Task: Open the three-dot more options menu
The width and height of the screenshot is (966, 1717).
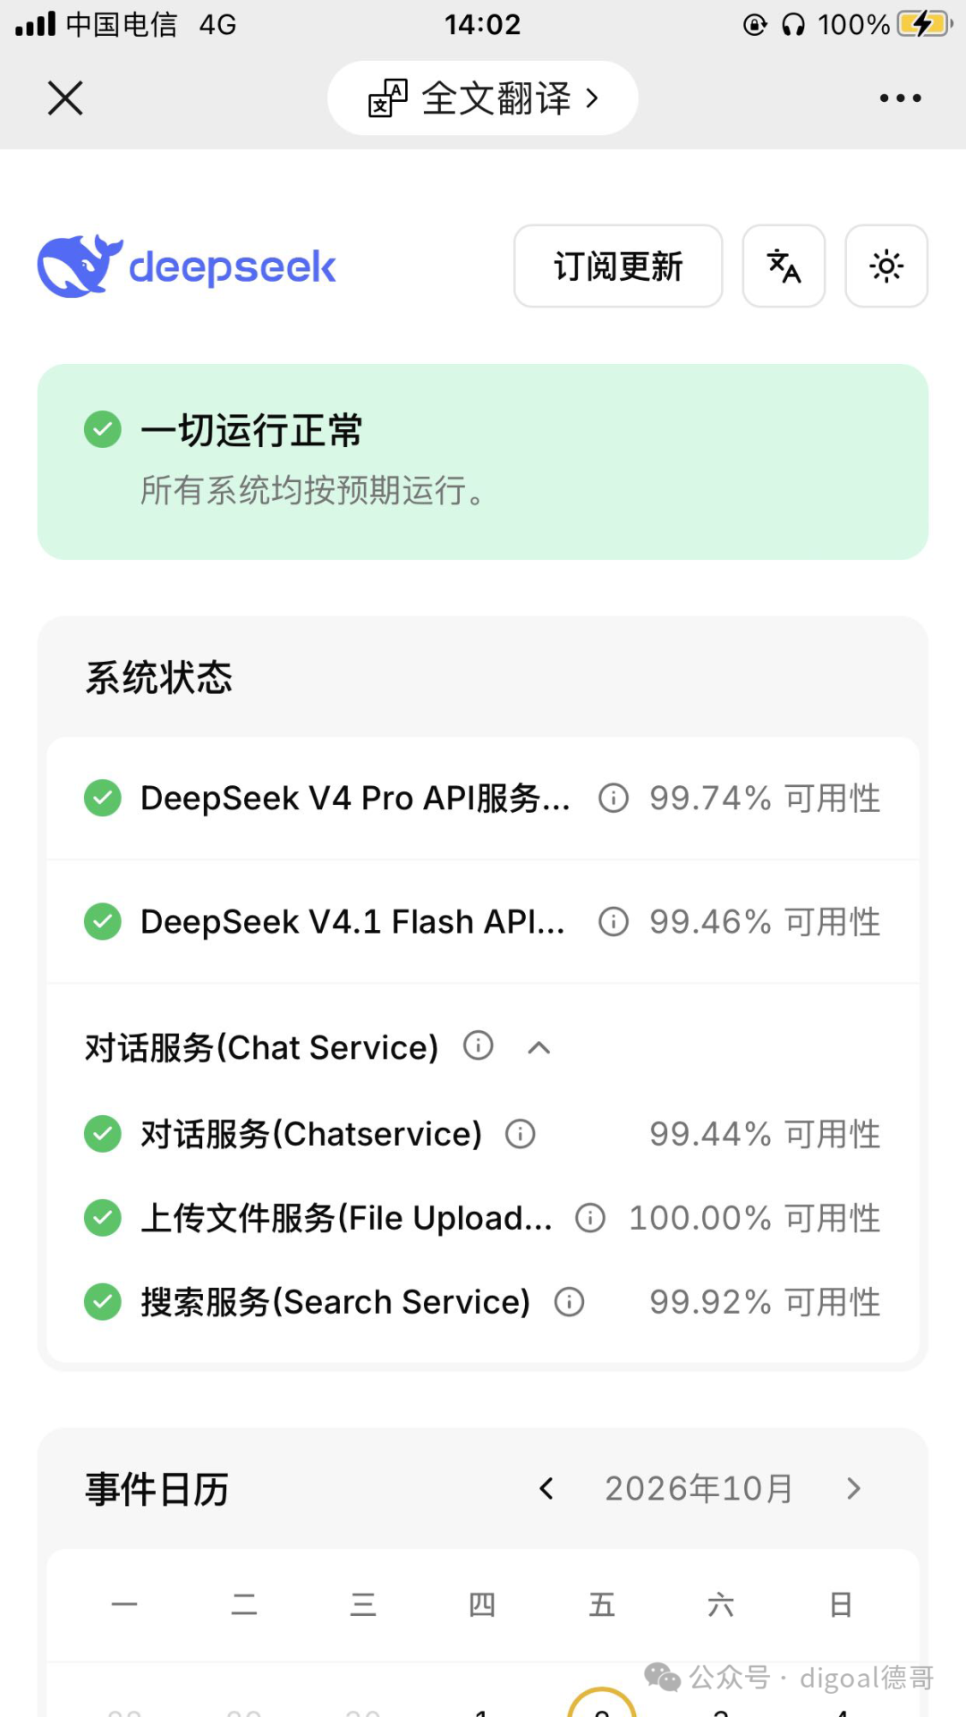Action: (x=900, y=98)
